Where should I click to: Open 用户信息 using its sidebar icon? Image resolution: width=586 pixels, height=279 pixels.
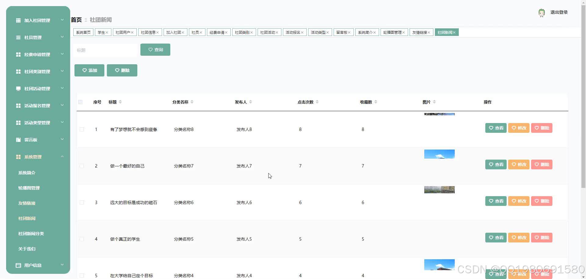[18, 265]
